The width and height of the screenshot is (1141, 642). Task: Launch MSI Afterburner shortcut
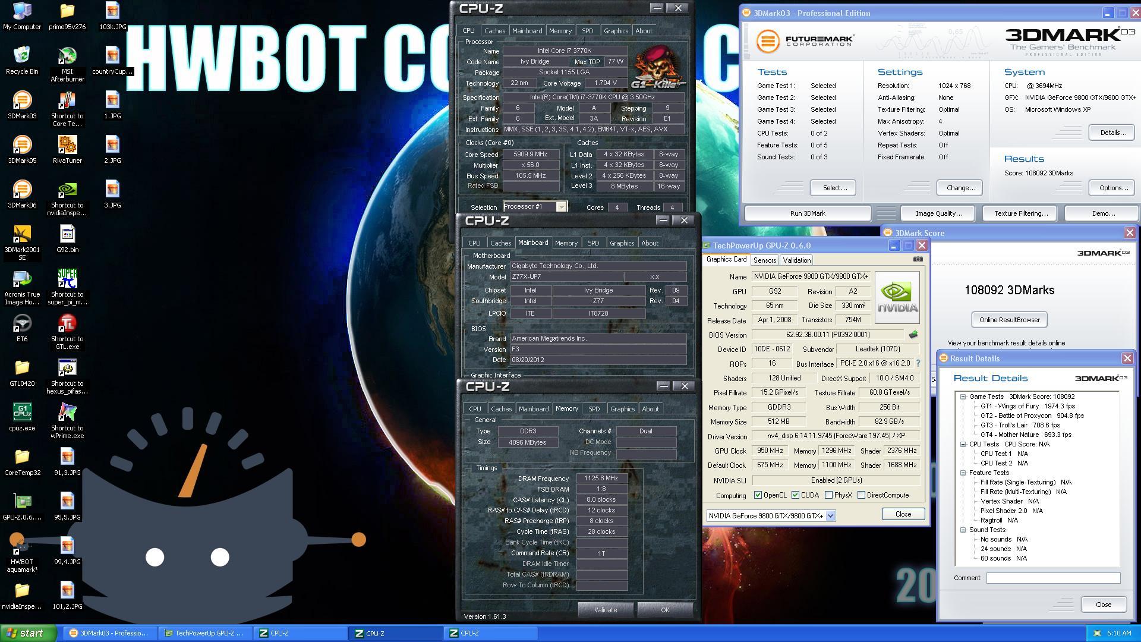pyautogui.click(x=67, y=64)
